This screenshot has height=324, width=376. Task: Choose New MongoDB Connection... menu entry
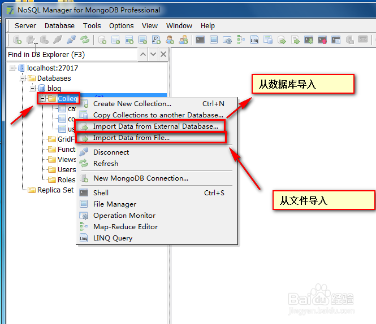pyautogui.click(x=157, y=178)
